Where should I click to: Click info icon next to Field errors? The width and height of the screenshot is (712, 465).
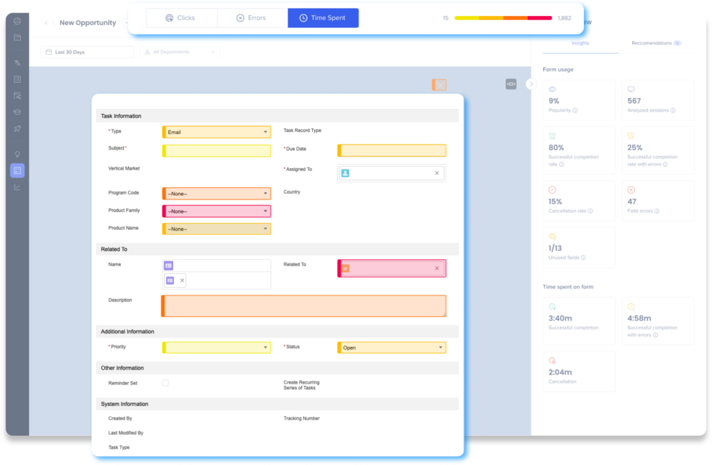657,211
